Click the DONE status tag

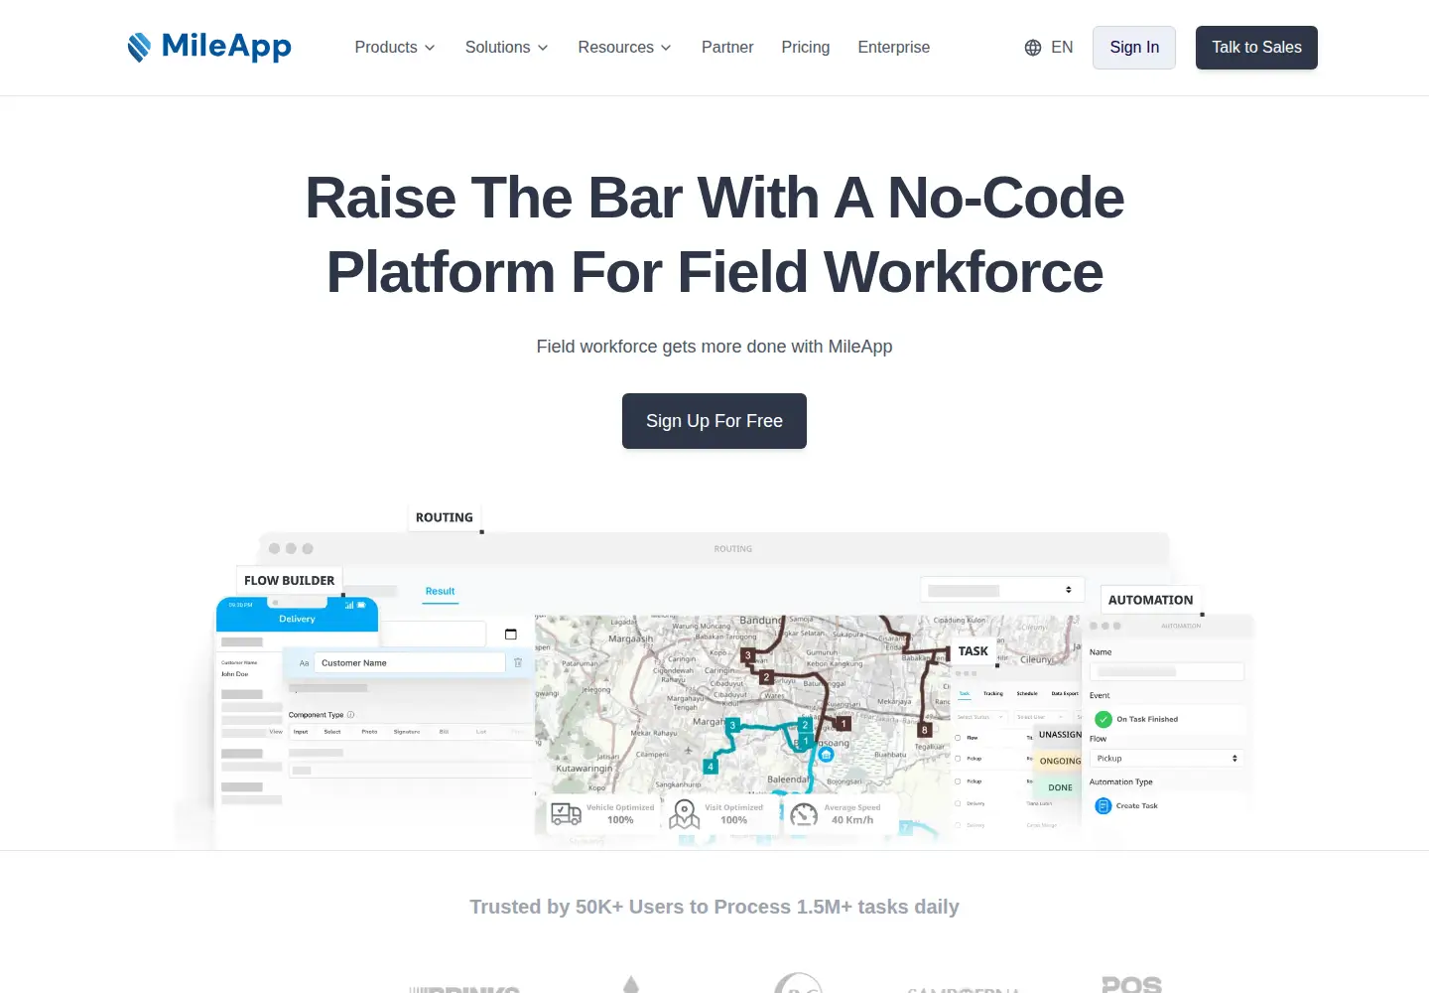pyautogui.click(x=1060, y=787)
